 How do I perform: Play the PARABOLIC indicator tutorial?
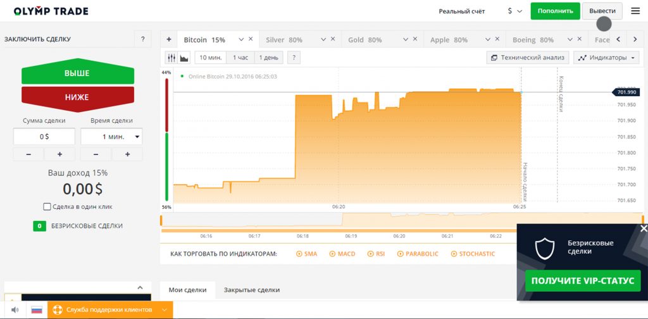coord(418,254)
